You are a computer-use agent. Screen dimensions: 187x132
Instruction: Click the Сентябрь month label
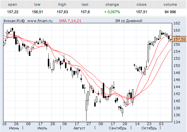coord(117,128)
